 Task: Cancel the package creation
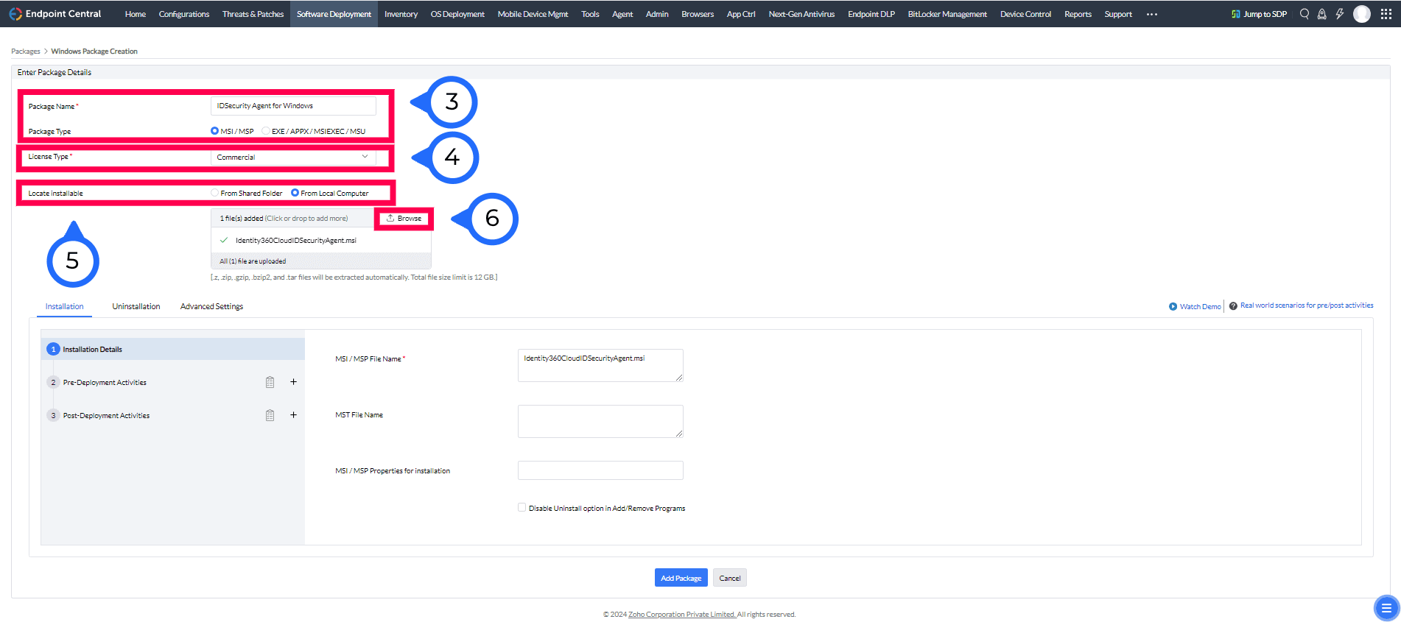coord(730,578)
